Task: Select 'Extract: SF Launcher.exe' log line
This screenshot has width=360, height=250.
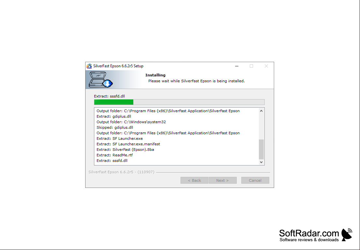Action: pyautogui.click(x=120, y=138)
